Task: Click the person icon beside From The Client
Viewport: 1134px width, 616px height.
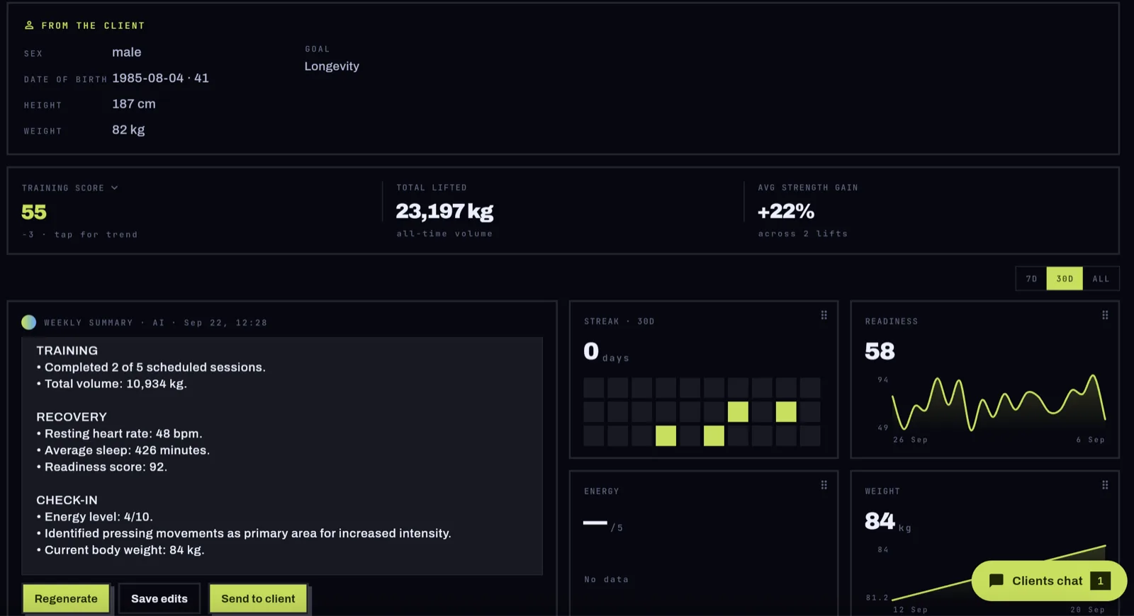Action: pyautogui.click(x=29, y=25)
